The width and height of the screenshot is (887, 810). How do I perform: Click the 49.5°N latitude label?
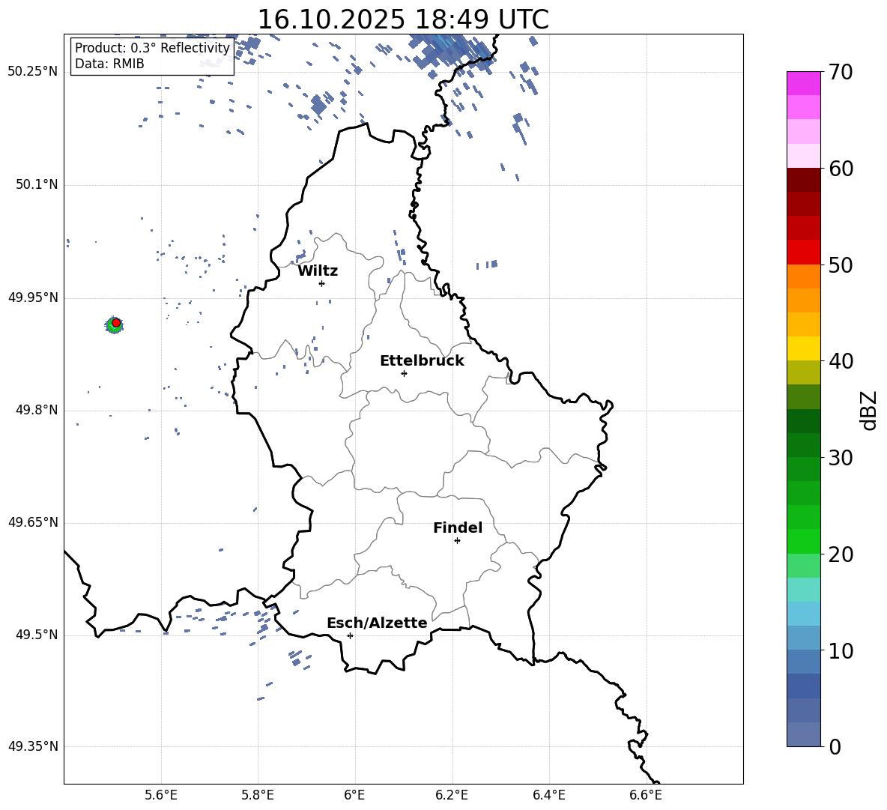(x=37, y=635)
